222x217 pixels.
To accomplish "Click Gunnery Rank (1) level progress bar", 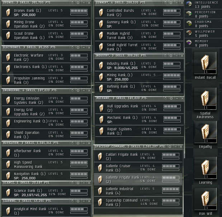I will [172, 22].
